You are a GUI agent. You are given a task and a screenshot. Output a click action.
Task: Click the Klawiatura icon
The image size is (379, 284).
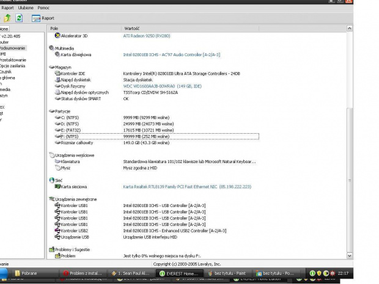[x=57, y=161]
